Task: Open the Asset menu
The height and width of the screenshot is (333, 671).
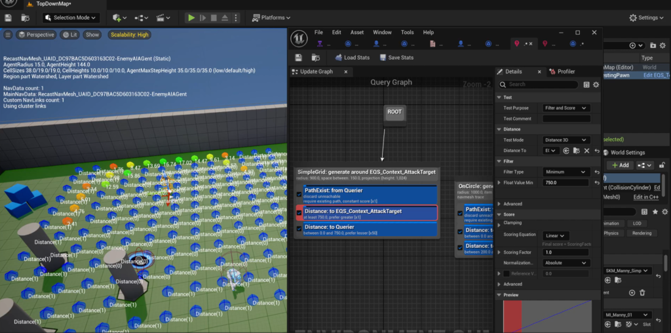Action: (357, 32)
